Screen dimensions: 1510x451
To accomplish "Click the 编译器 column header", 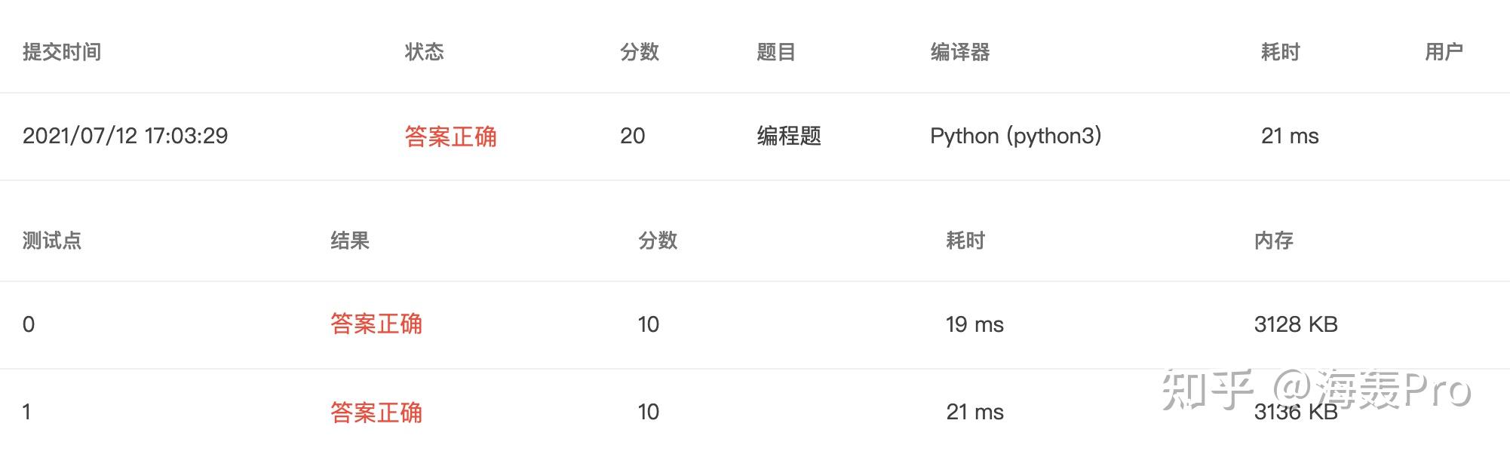I will 959,52.
